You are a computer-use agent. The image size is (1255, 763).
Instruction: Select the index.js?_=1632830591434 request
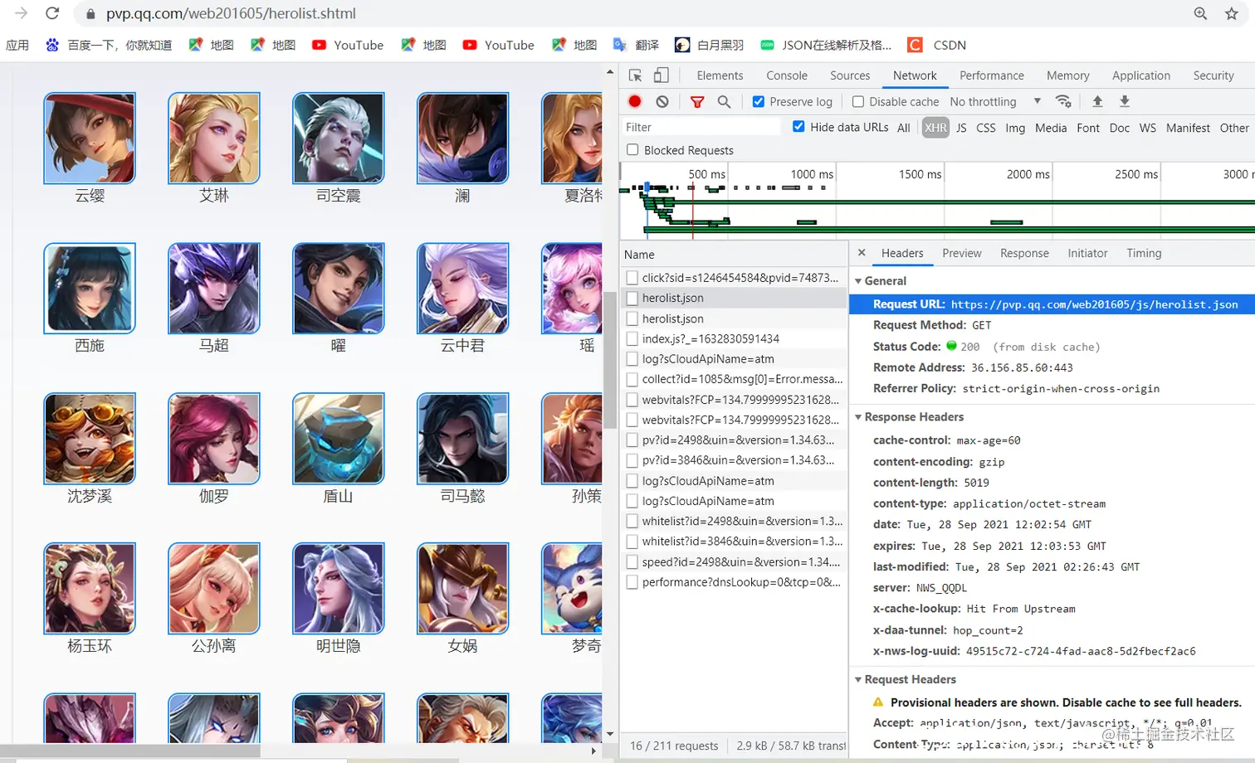734,338
